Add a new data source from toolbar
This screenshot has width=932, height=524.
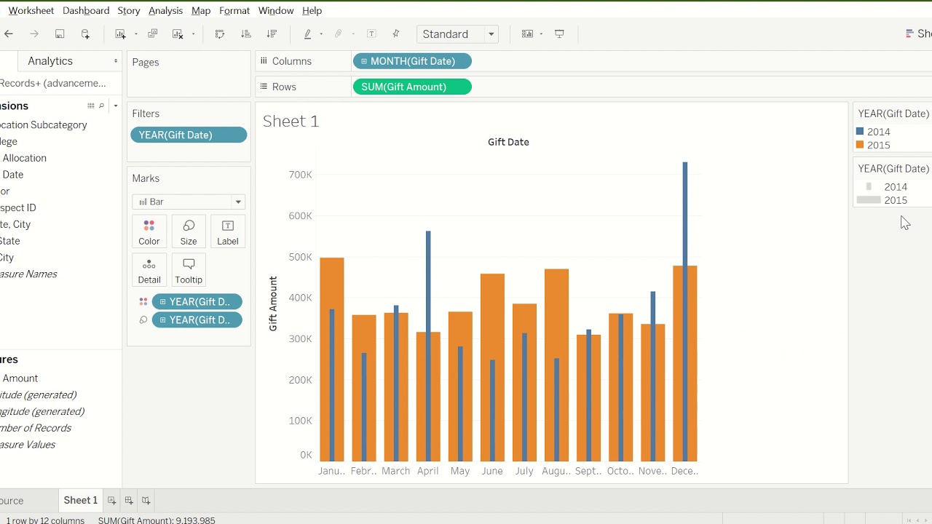click(85, 34)
